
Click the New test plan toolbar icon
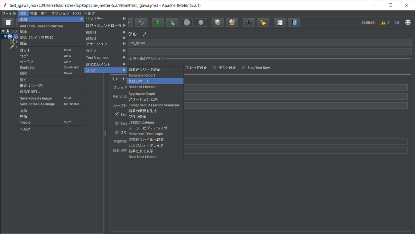point(8,22)
